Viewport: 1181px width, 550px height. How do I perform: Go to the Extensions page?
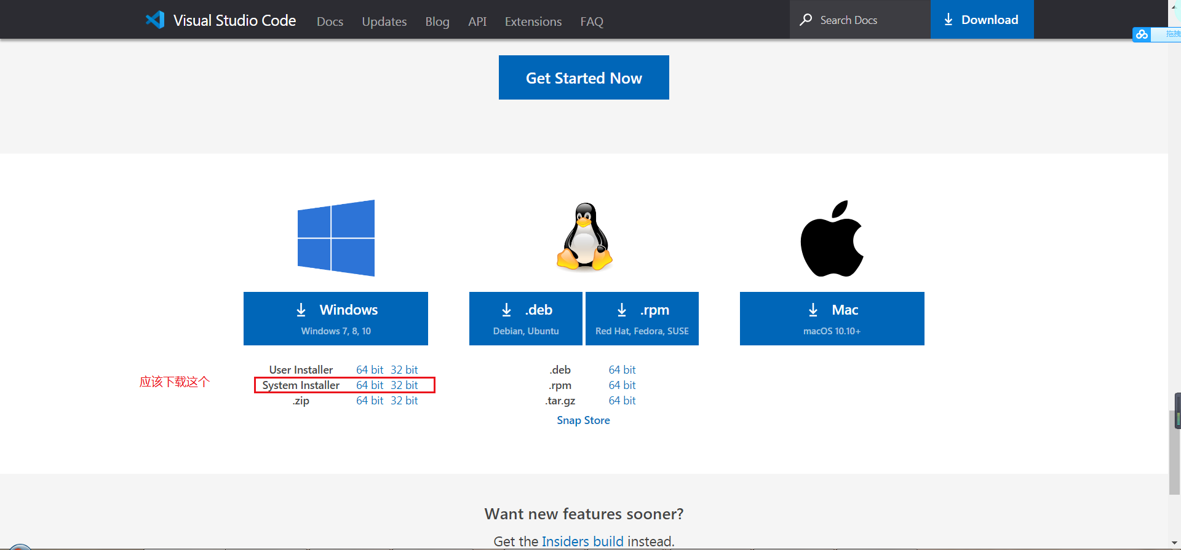click(x=533, y=22)
